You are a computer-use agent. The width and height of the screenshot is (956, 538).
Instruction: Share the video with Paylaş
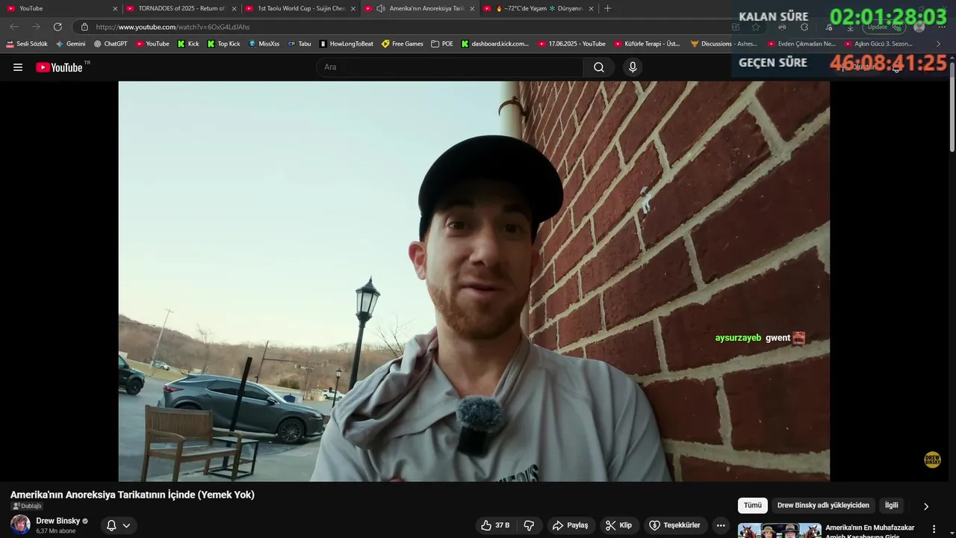[570, 525]
